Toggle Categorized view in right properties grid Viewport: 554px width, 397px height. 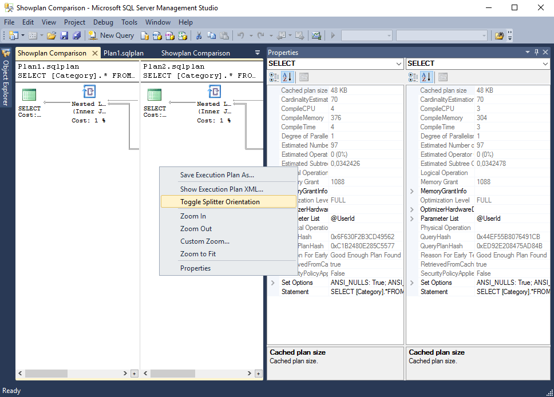pyautogui.click(x=413, y=77)
